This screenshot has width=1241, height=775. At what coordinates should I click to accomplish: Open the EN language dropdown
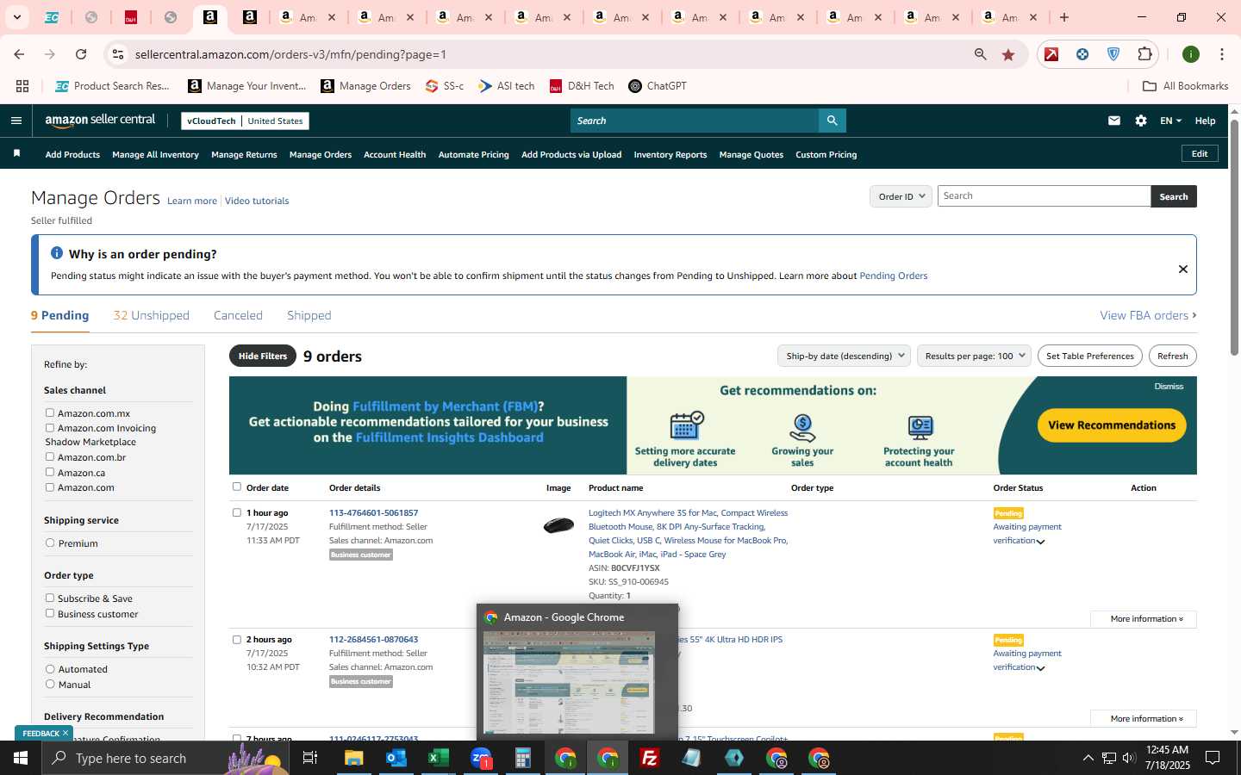click(1170, 121)
